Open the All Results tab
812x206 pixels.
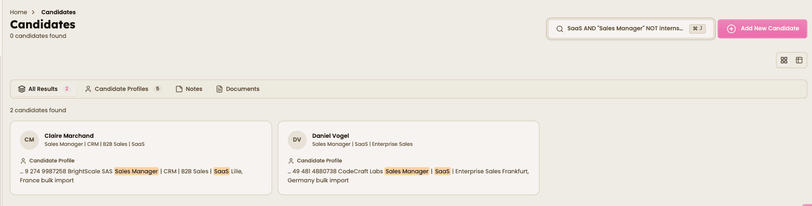point(43,89)
